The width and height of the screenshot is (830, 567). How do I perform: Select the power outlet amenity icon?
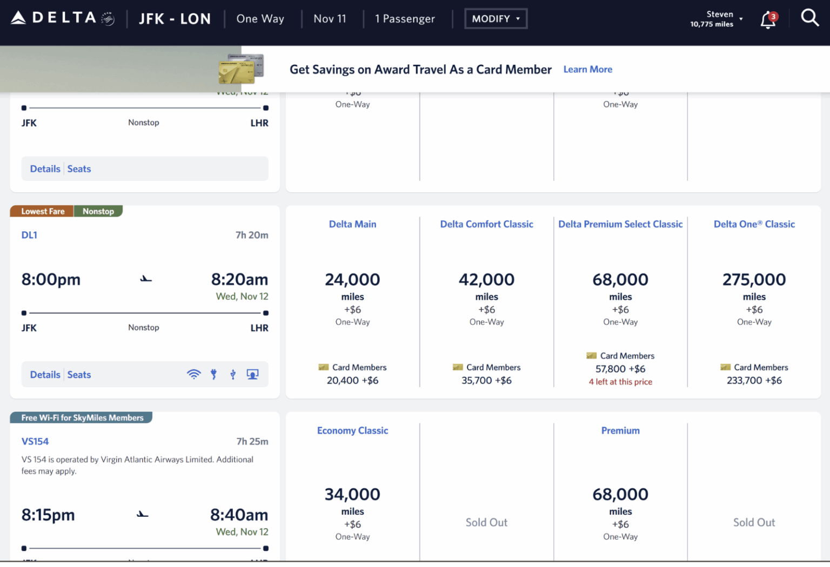[213, 374]
